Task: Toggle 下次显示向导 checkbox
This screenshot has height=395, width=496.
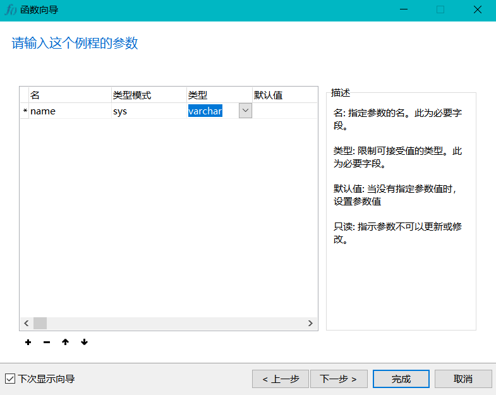Action: (10, 379)
